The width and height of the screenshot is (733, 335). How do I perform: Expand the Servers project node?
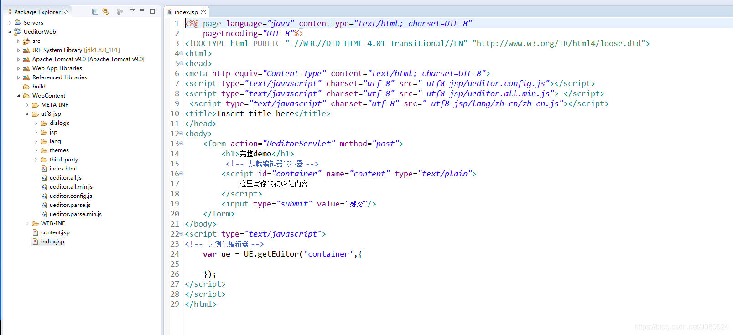[x=10, y=22]
